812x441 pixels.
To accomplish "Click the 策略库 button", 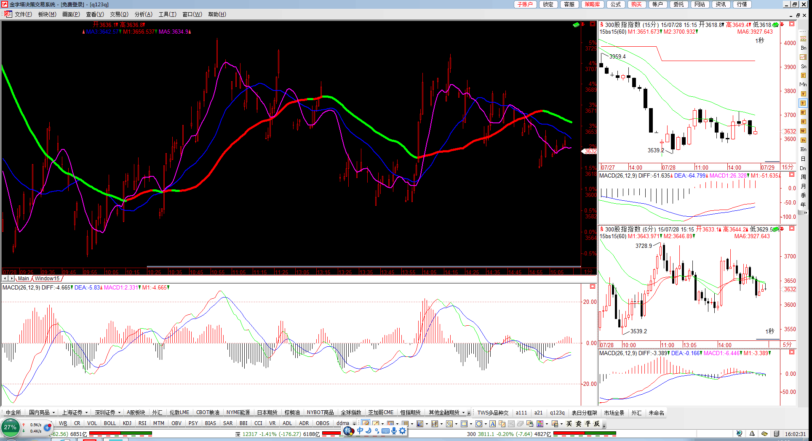I will point(592,4).
